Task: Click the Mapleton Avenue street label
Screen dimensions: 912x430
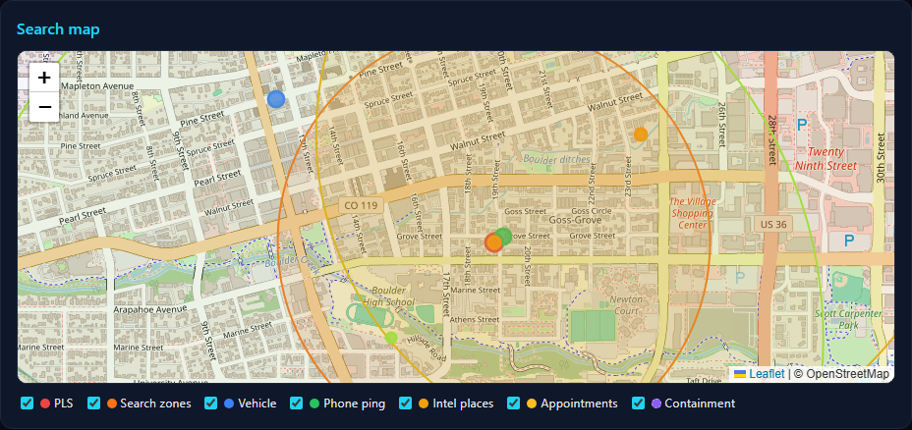Action: [x=97, y=86]
